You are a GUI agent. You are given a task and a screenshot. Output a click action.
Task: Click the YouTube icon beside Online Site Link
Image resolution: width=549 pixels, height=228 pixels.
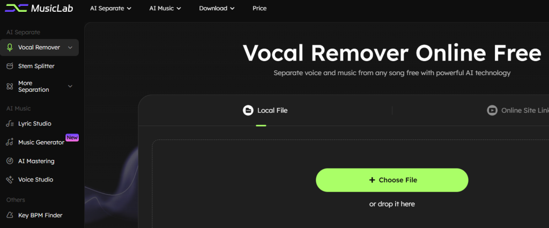(x=492, y=111)
